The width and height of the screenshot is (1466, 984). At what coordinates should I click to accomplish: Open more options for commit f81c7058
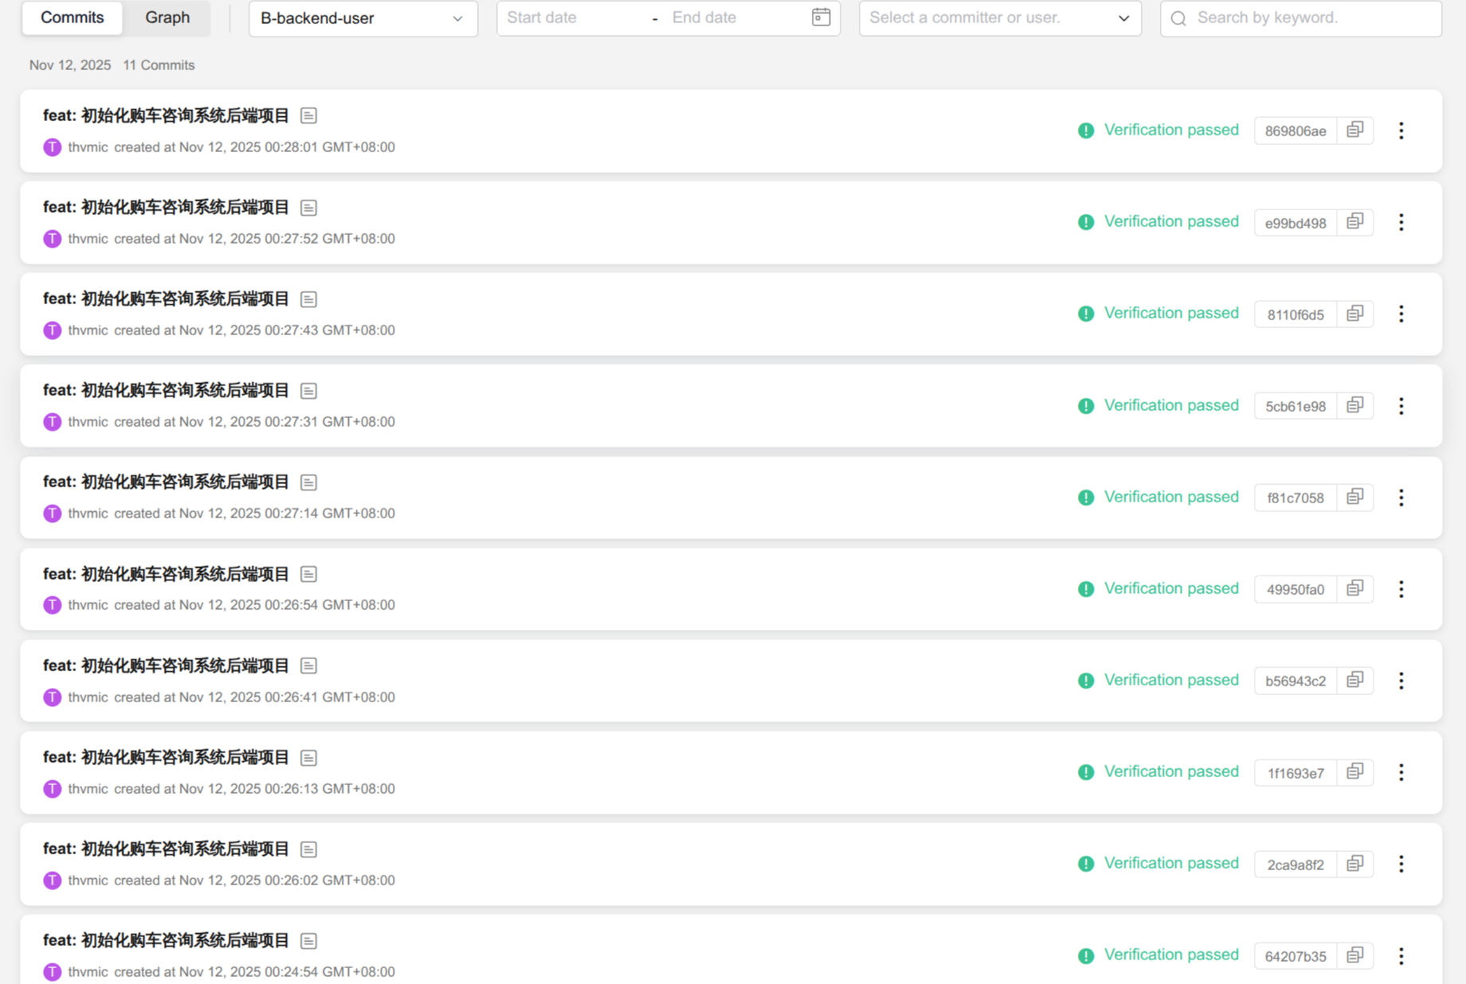tap(1401, 498)
